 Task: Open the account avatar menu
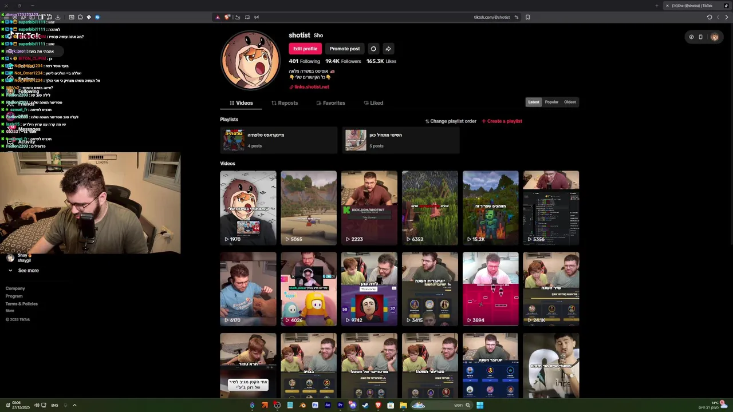[x=715, y=37]
